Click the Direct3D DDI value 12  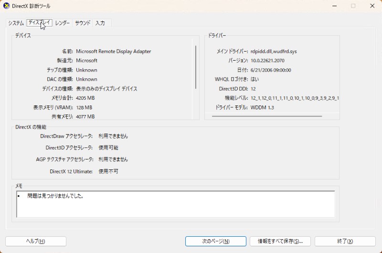coord(253,89)
